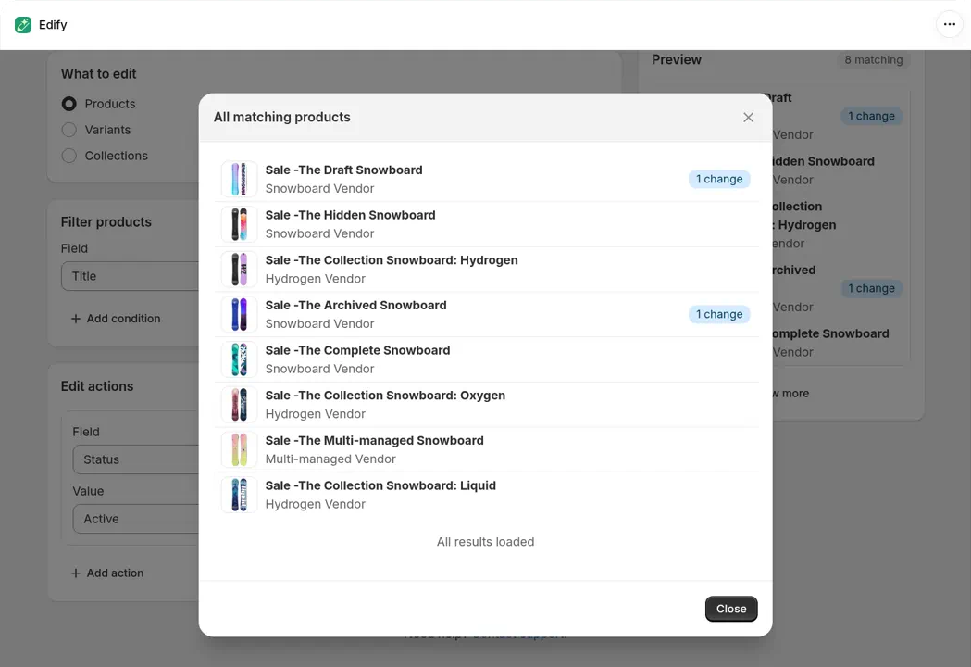Click plus icon beside Add condition

click(x=76, y=319)
